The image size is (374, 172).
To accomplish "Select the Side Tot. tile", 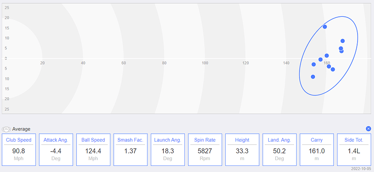I will click(x=354, y=150).
